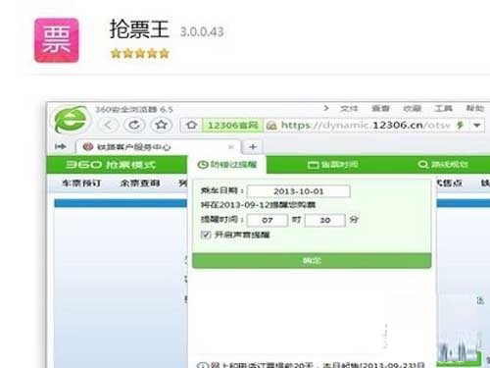Select the 路线规划 tab

pyautogui.click(x=443, y=165)
